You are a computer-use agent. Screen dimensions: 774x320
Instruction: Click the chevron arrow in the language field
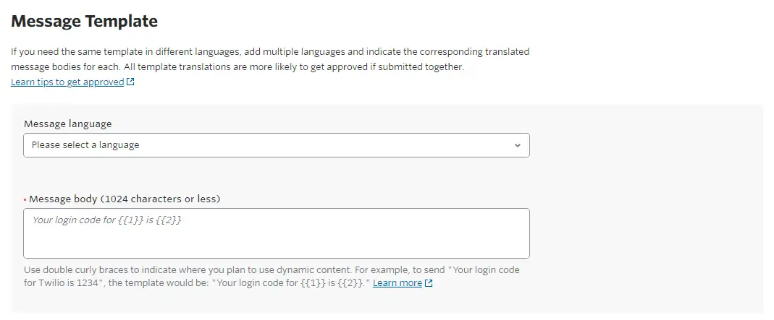(x=517, y=145)
